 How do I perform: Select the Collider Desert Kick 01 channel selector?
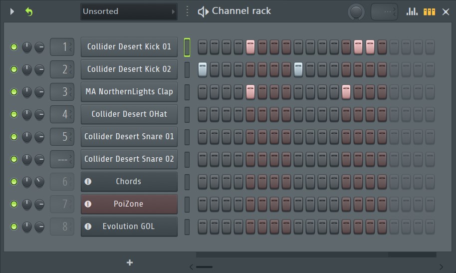187,47
